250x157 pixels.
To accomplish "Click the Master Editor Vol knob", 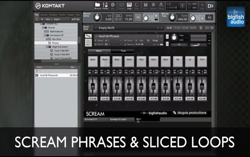I will (x=97, y=17).
